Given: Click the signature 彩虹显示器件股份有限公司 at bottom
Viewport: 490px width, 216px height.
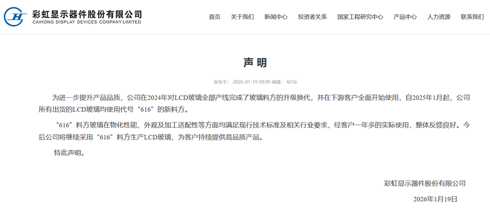Looking at the screenshot, I should [425, 184].
